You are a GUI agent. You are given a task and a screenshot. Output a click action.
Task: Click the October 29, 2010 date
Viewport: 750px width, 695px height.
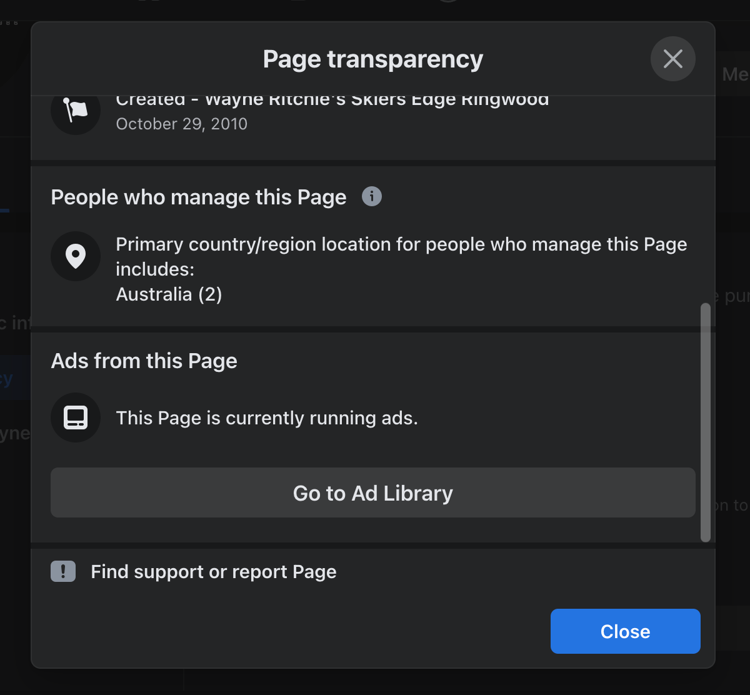click(x=182, y=124)
